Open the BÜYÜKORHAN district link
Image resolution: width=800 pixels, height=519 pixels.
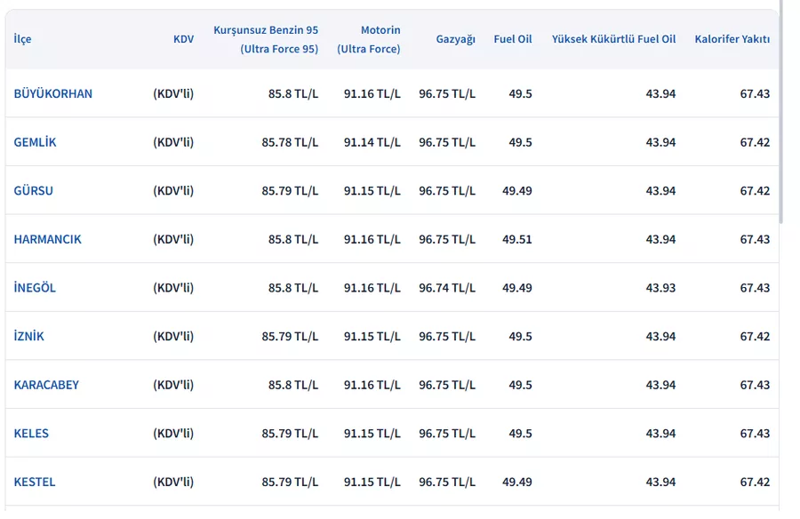click(x=53, y=94)
